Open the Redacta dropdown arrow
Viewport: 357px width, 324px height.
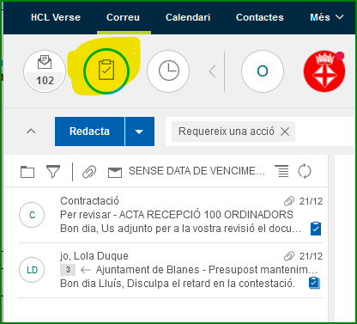140,131
